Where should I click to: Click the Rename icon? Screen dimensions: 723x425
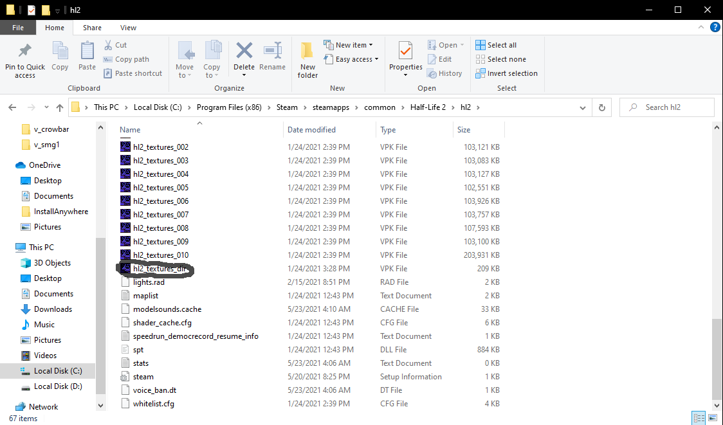tap(273, 50)
